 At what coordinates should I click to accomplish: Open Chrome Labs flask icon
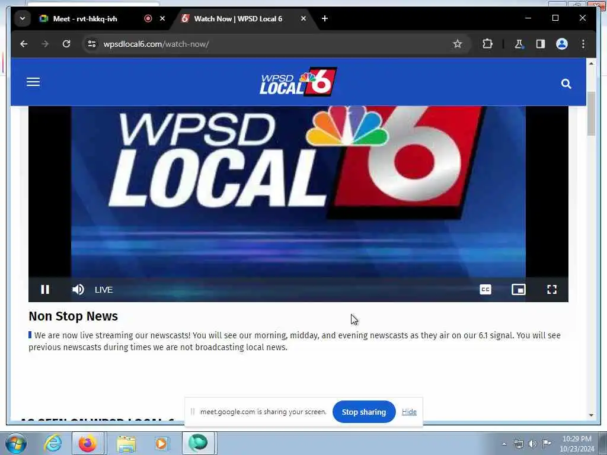point(519,44)
